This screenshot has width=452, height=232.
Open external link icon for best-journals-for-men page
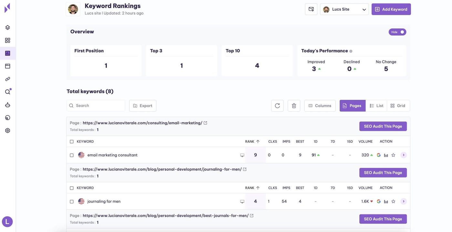tap(252, 216)
